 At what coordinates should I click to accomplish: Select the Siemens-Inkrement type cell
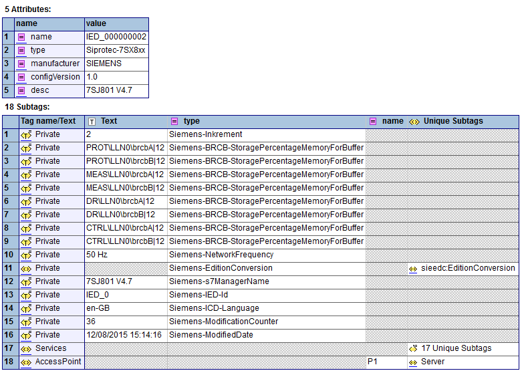(x=266, y=135)
